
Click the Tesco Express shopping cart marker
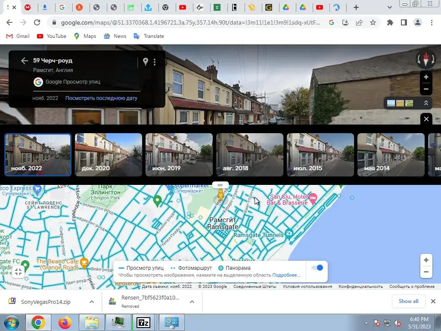pos(37,190)
